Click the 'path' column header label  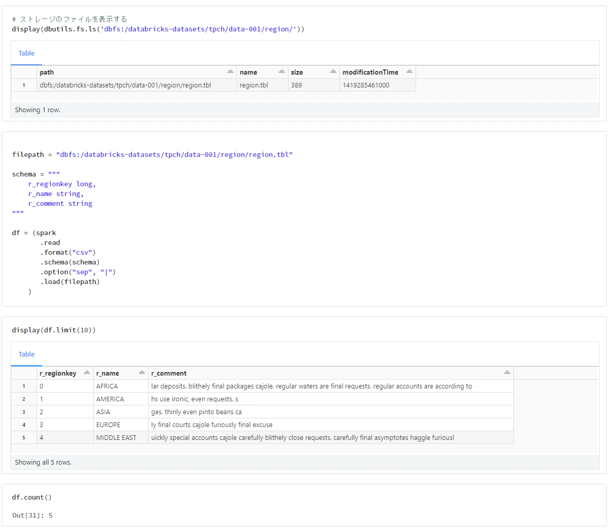click(x=47, y=72)
